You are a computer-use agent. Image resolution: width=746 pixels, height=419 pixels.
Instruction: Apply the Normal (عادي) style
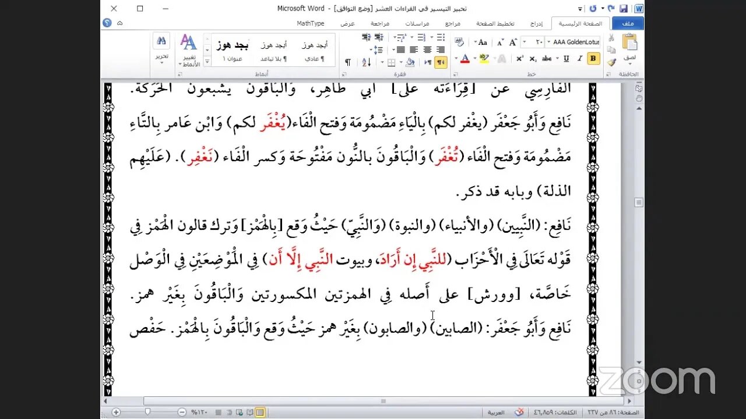[315, 50]
